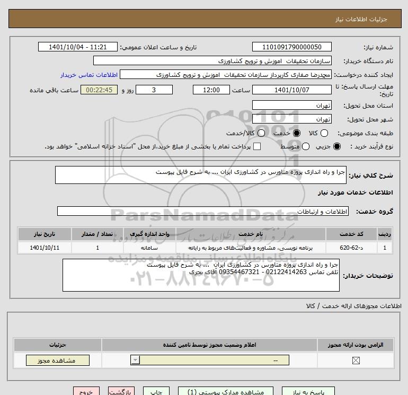The height and width of the screenshot is (395, 408).
Task: Click the تعداد / مقدار column header
Action: point(97,234)
